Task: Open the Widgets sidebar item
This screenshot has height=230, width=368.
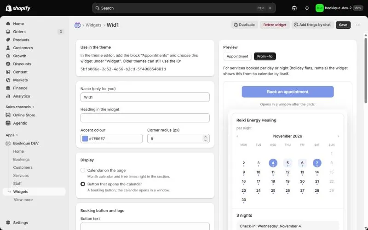Action: (x=34, y=191)
